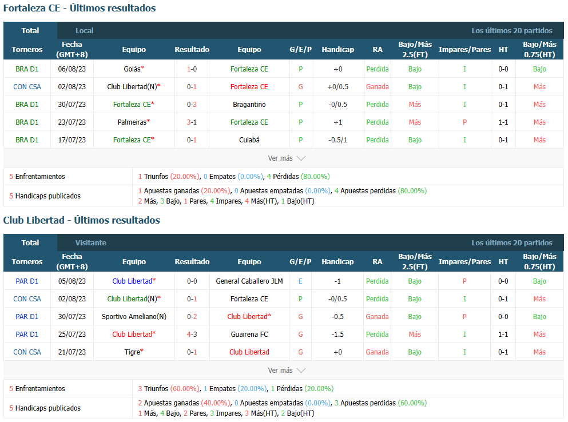Click CON CSA tournament in Fortaleza table
This screenshot has height=422, width=568.
[27, 86]
